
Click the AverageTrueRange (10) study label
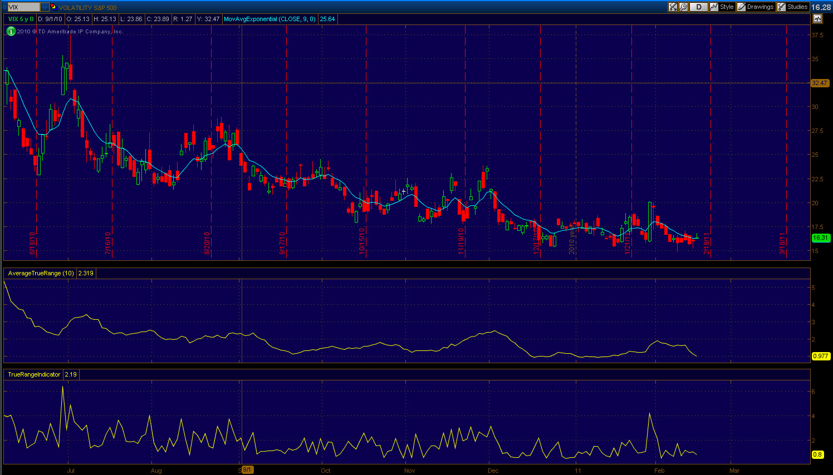(x=41, y=273)
